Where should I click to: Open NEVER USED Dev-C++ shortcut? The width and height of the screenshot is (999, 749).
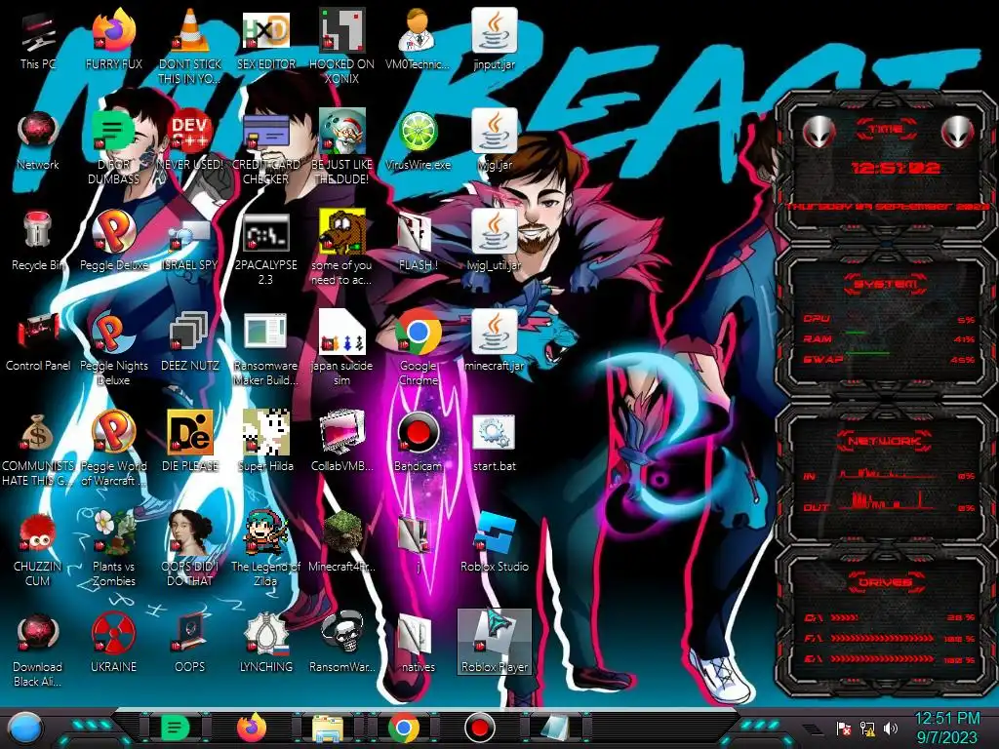coord(190,140)
